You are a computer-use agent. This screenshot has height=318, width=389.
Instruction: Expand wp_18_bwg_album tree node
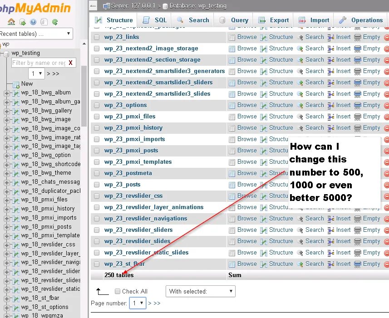pos(7,93)
